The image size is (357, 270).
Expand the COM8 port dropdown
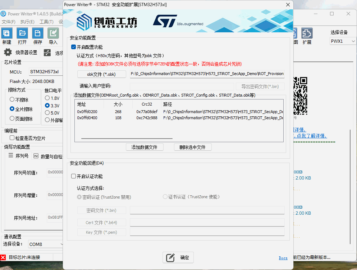click(46, 244)
